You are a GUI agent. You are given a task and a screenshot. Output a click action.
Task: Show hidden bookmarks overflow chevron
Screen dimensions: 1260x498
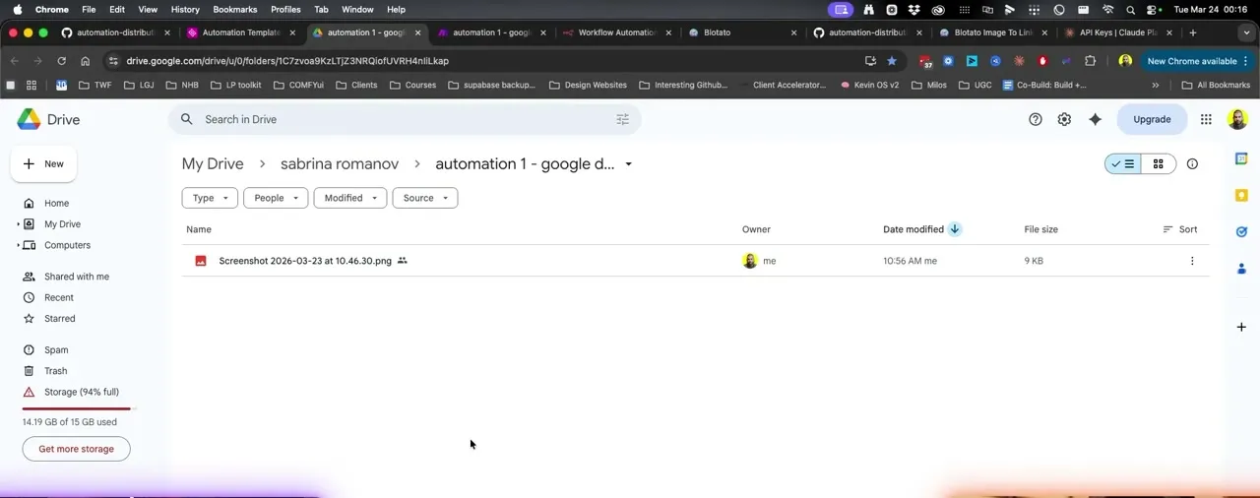(x=1156, y=85)
